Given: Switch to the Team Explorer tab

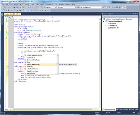Looking at the screenshot, I should tap(122, 109).
